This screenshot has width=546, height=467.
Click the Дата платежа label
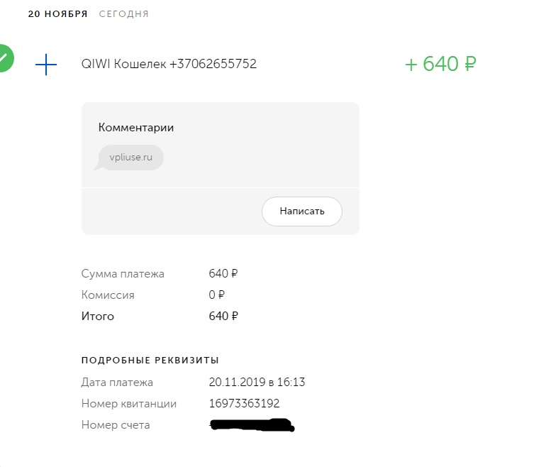click(x=117, y=383)
